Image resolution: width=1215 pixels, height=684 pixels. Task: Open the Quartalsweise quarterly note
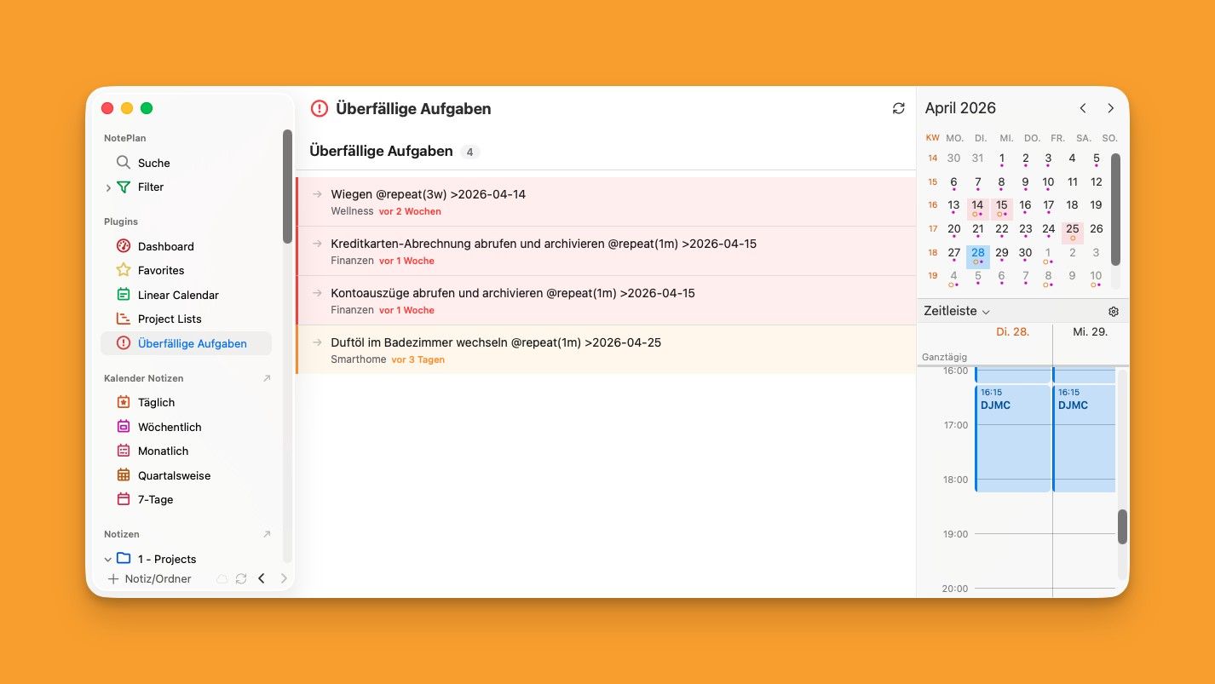[x=174, y=475]
